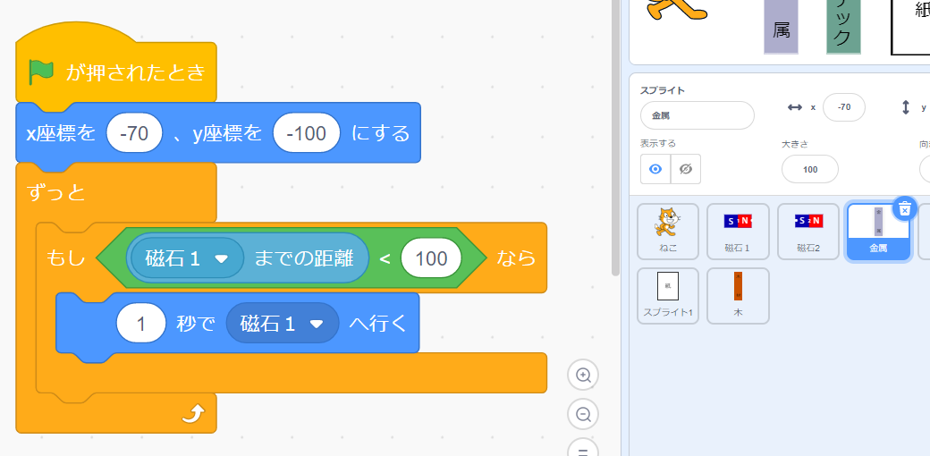Choose the 磁石2 sprite thumbnail
The image size is (930, 456).
807,230
